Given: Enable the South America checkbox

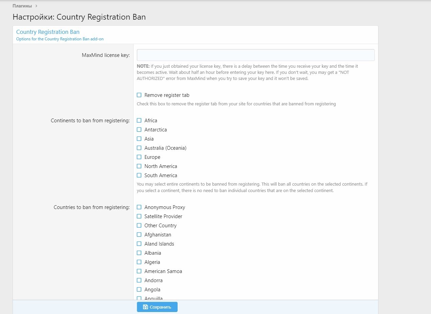Looking at the screenshot, I should [x=139, y=175].
